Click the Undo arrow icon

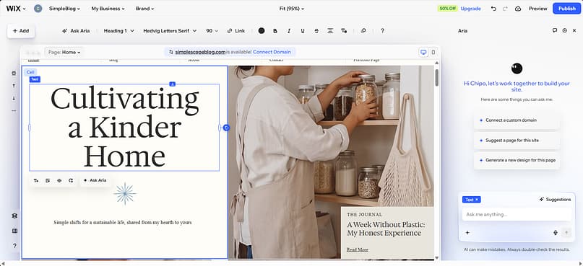(493, 9)
